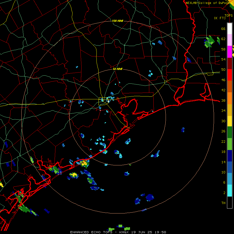Select the light blue legend color band
The width and height of the screenshot is (234, 234).
coord(230,179)
